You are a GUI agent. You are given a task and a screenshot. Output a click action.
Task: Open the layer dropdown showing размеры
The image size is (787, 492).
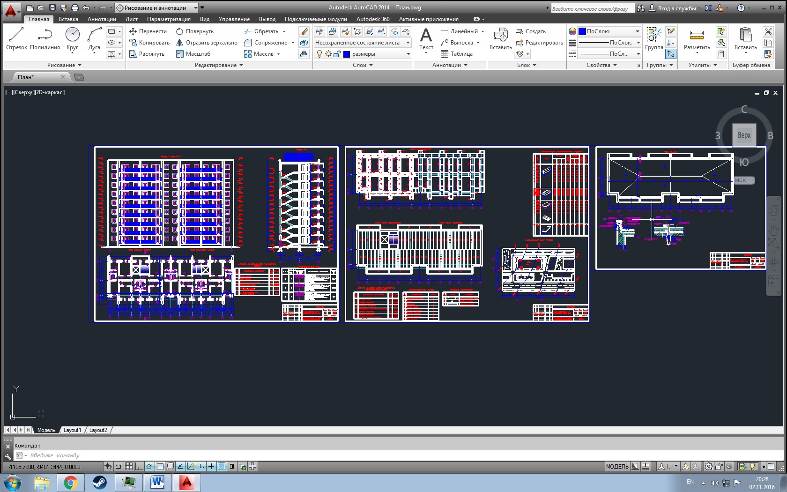tap(363, 54)
